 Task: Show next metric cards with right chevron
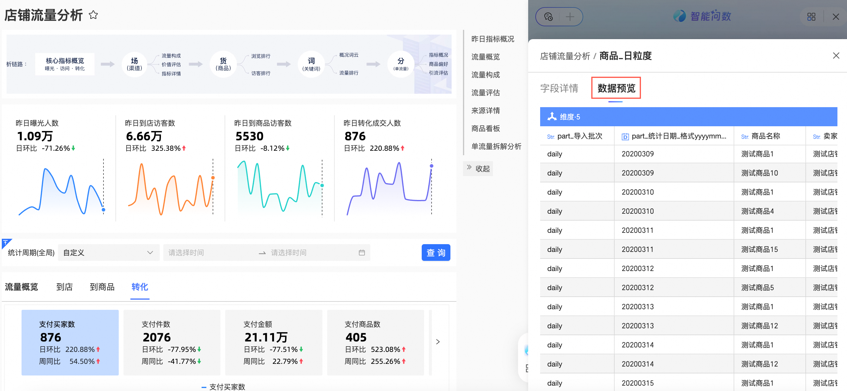click(x=438, y=342)
